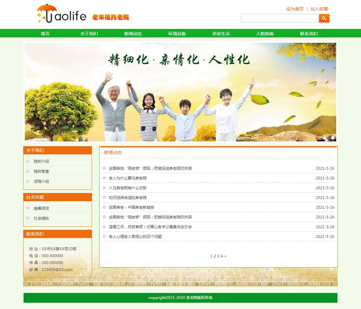
Task: Click the orange search magnifier button
Action: (x=324, y=18)
